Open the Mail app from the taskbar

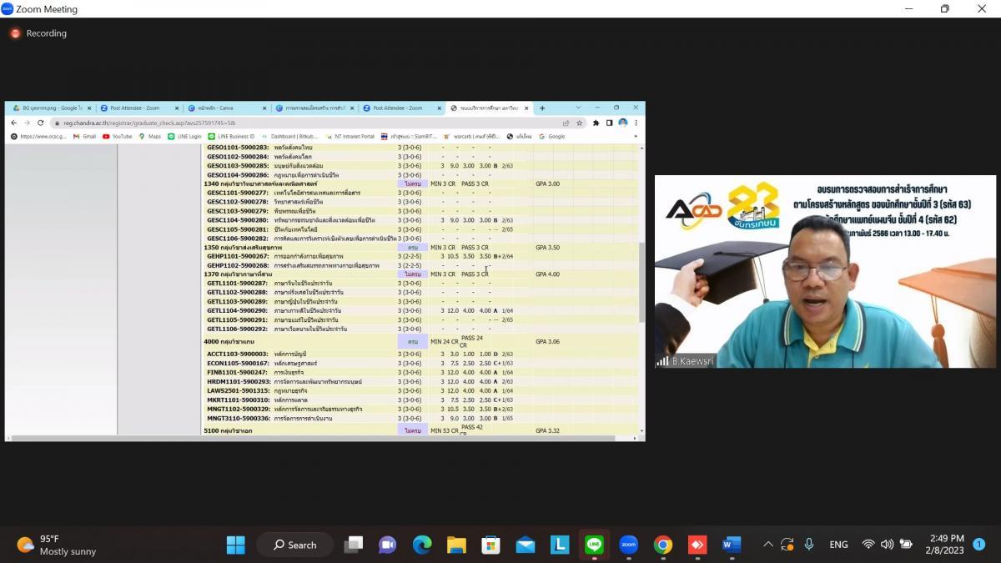coord(526,545)
